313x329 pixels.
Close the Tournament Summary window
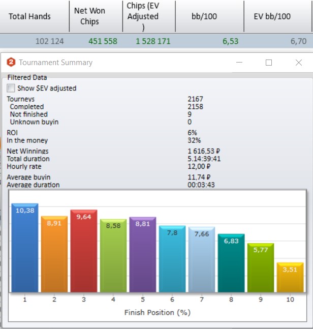point(299,63)
